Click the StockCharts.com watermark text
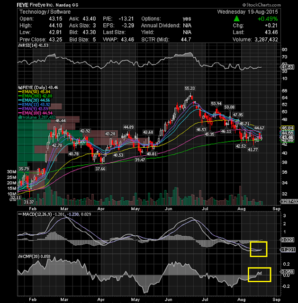Image resolution: width=298 pixels, height=303 pixels. (262, 5)
